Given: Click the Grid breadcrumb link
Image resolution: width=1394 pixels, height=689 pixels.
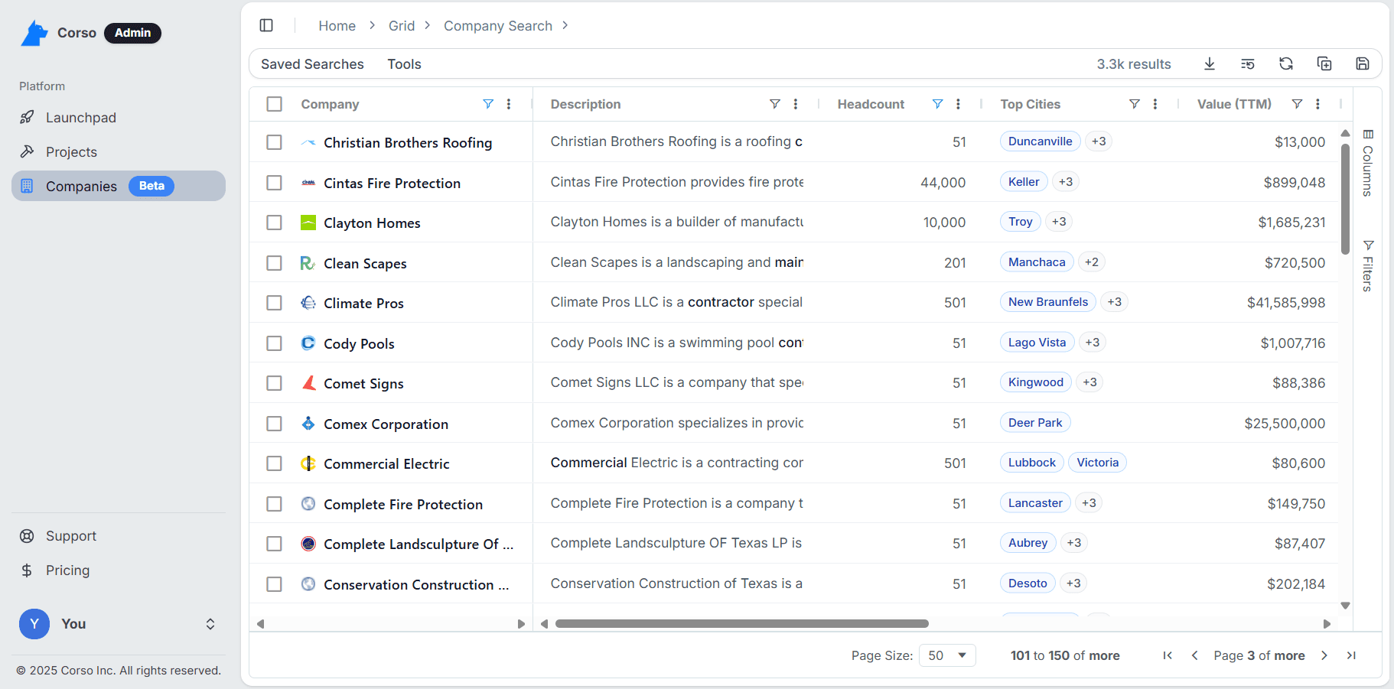Looking at the screenshot, I should pyautogui.click(x=402, y=26).
